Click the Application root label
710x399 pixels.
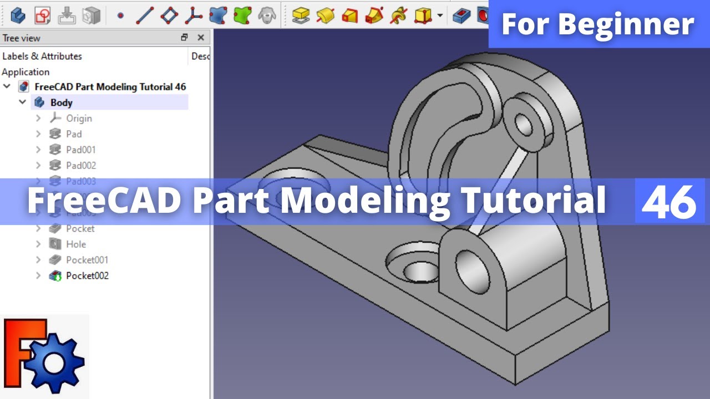tap(26, 72)
